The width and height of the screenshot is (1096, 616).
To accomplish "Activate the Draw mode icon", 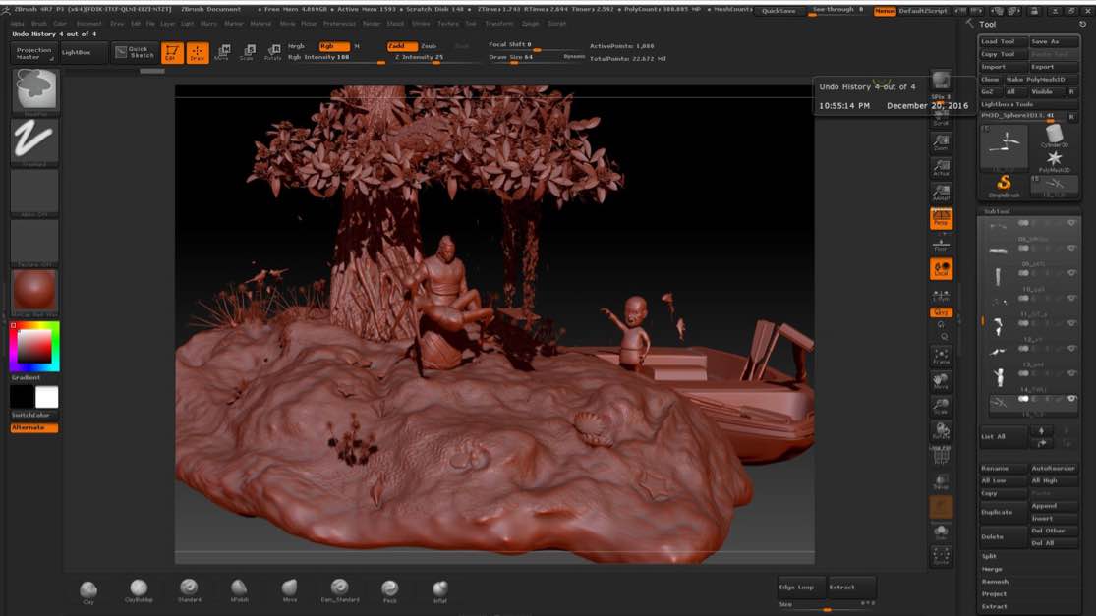I will click(x=198, y=52).
